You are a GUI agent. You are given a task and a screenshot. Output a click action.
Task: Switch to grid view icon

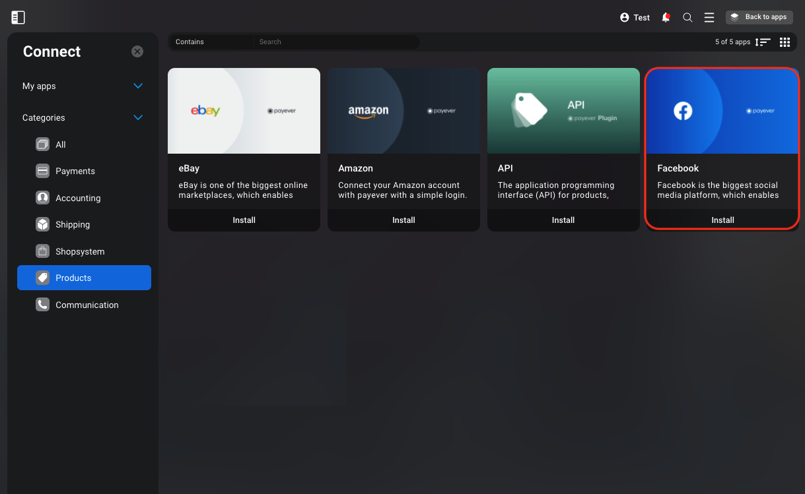(x=785, y=42)
